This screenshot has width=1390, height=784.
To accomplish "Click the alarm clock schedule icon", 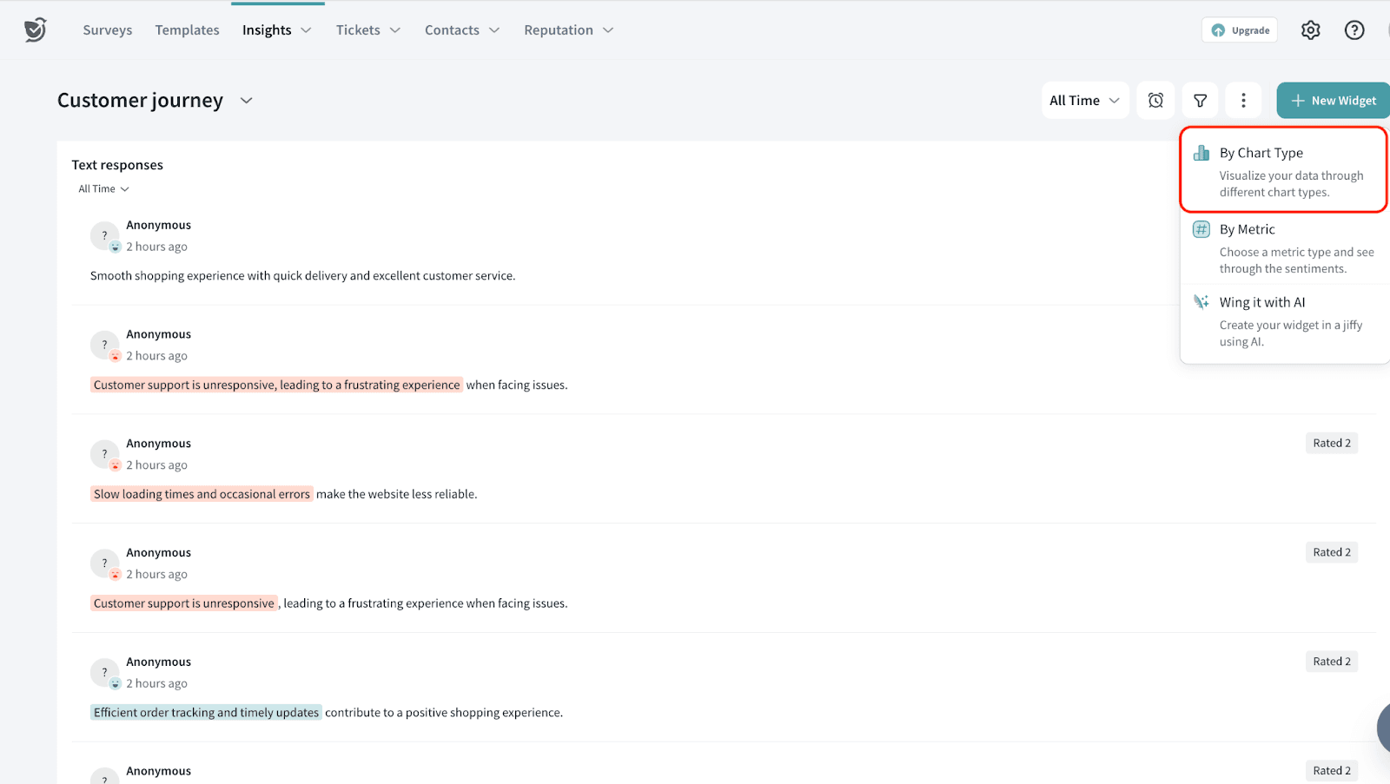I will 1155,101.
